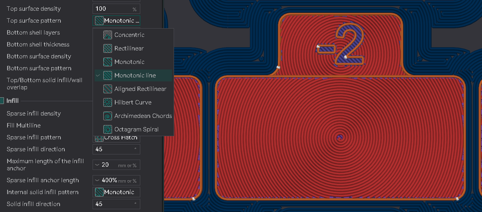
Task: Click the Sparse infill anchor length label
Action: pyautogui.click(x=43, y=180)
